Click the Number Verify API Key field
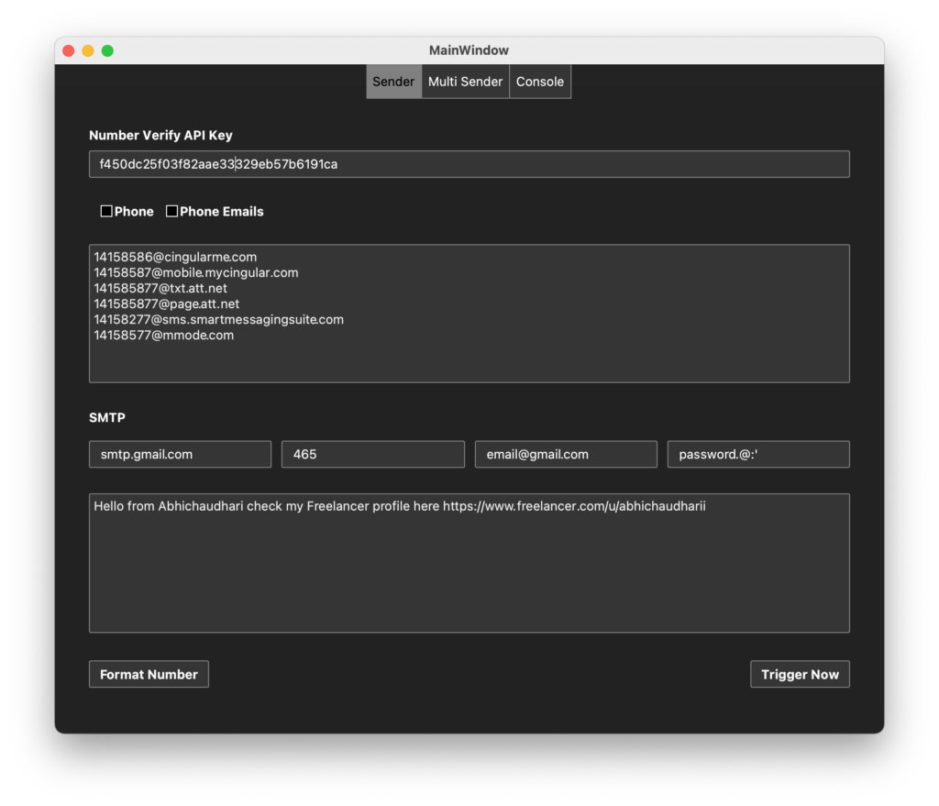The height and width of the screenshot is (806, 939). tap(469, 164)
